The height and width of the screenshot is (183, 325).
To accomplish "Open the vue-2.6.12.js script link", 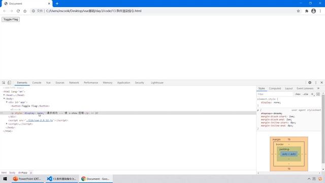I will pos(40,120).
